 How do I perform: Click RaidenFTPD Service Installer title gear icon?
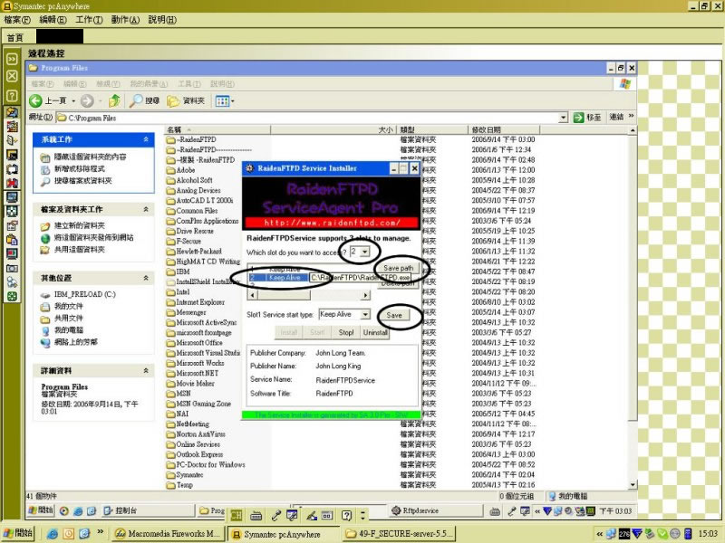pos(250,168)
